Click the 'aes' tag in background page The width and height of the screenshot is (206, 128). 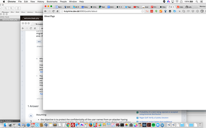click(39, 42)
